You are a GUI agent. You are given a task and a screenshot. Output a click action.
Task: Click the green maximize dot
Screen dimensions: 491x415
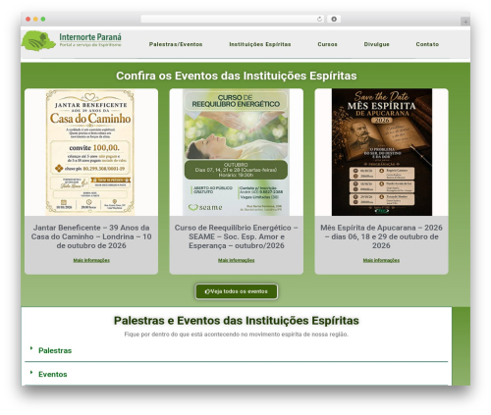43,20
